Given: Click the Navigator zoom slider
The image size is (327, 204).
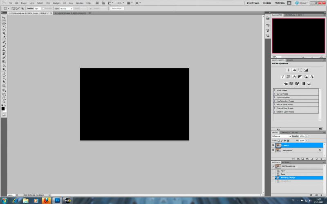Looking at the screenshot, I should tap(312, 57).
